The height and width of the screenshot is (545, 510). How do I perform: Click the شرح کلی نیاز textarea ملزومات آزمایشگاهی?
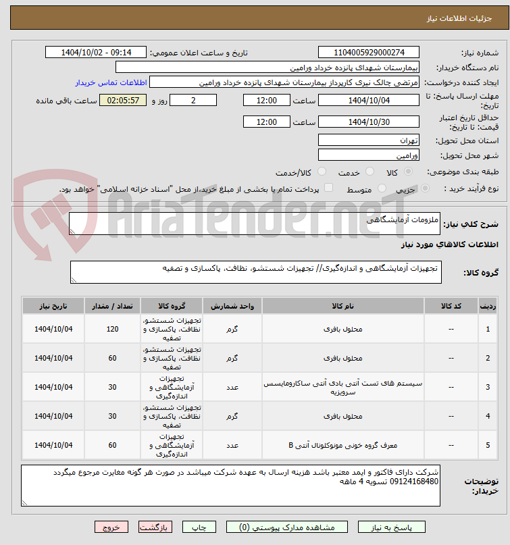click(x=255, y=224)
